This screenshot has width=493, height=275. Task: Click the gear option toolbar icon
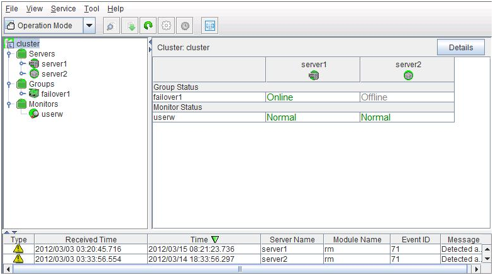(167, 26)
